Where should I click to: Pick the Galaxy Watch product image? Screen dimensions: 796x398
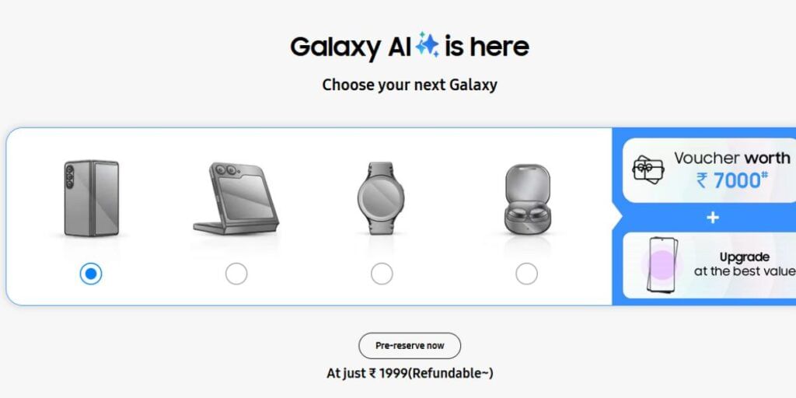[381, 198]
